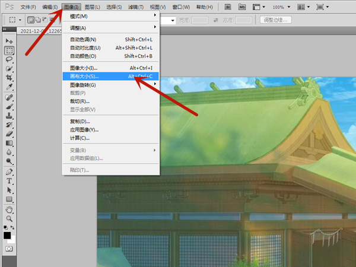Open the 编辑(E) menu
The height and width of the screenshot is (267, 356).
pyautogui.click(x=50, y=7)
